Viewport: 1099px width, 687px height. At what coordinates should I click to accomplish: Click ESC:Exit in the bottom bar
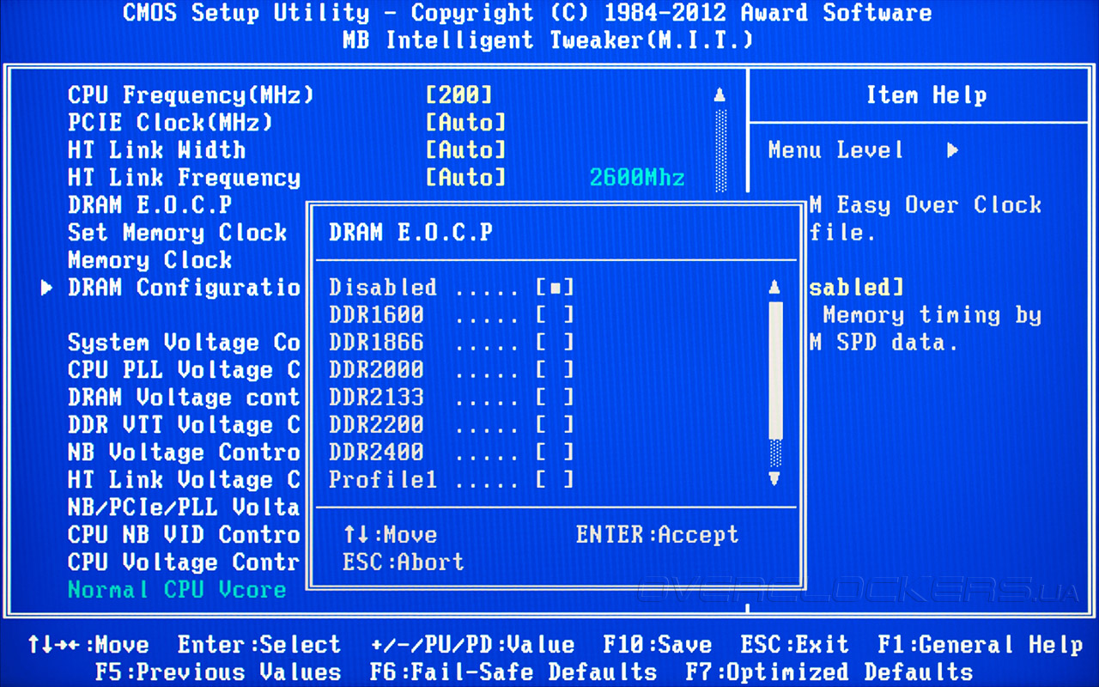(795, 645)
